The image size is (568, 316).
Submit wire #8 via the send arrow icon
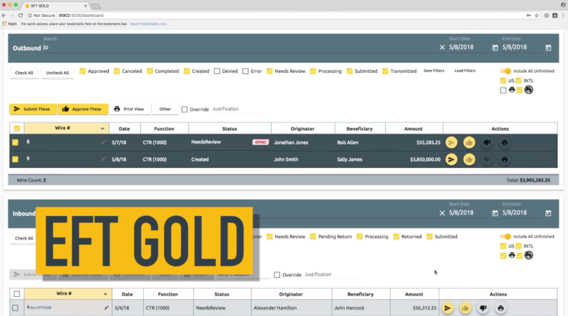[451, 142]
